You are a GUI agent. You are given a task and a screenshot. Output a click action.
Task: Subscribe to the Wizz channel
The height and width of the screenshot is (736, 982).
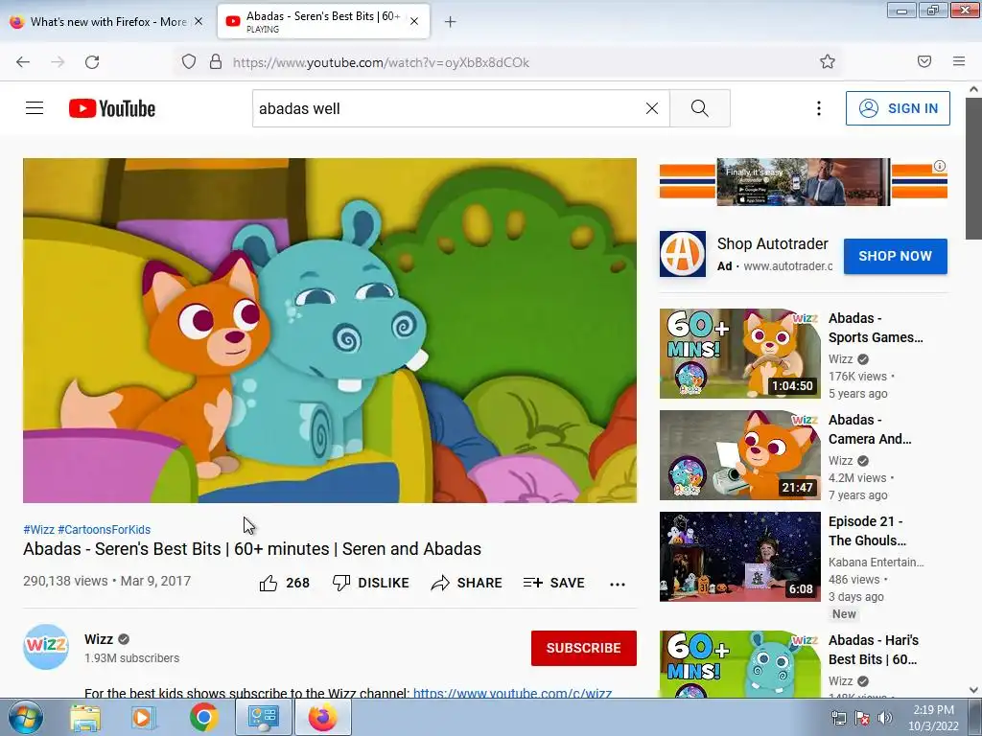pyautogui.click(x=584, y=648)
